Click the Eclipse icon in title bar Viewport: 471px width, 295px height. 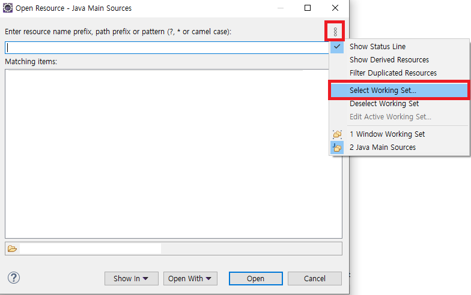pos(7,8)
